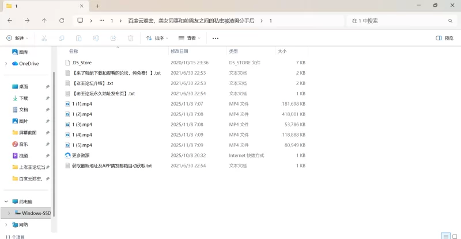Add a new tab with the plus button
The image size is (461, 239).
pos(97,6)
